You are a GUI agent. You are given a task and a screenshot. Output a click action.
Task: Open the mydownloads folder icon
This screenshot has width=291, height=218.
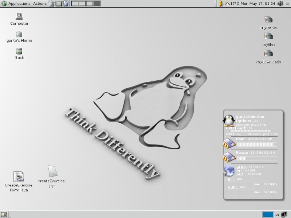click(268, 53)
